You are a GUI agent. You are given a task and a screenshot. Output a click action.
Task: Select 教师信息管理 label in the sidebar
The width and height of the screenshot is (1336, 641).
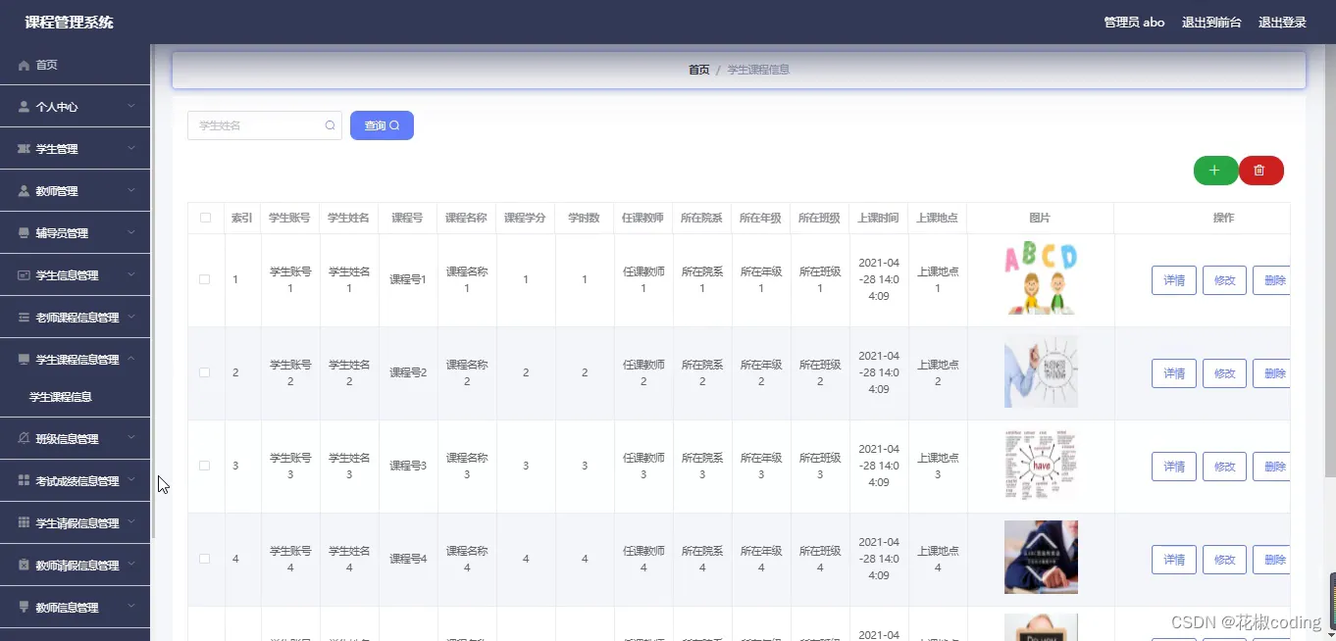point(68,608)
